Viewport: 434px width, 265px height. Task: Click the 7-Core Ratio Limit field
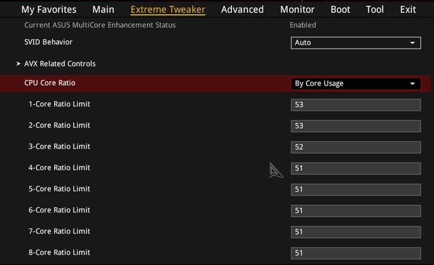356,232
